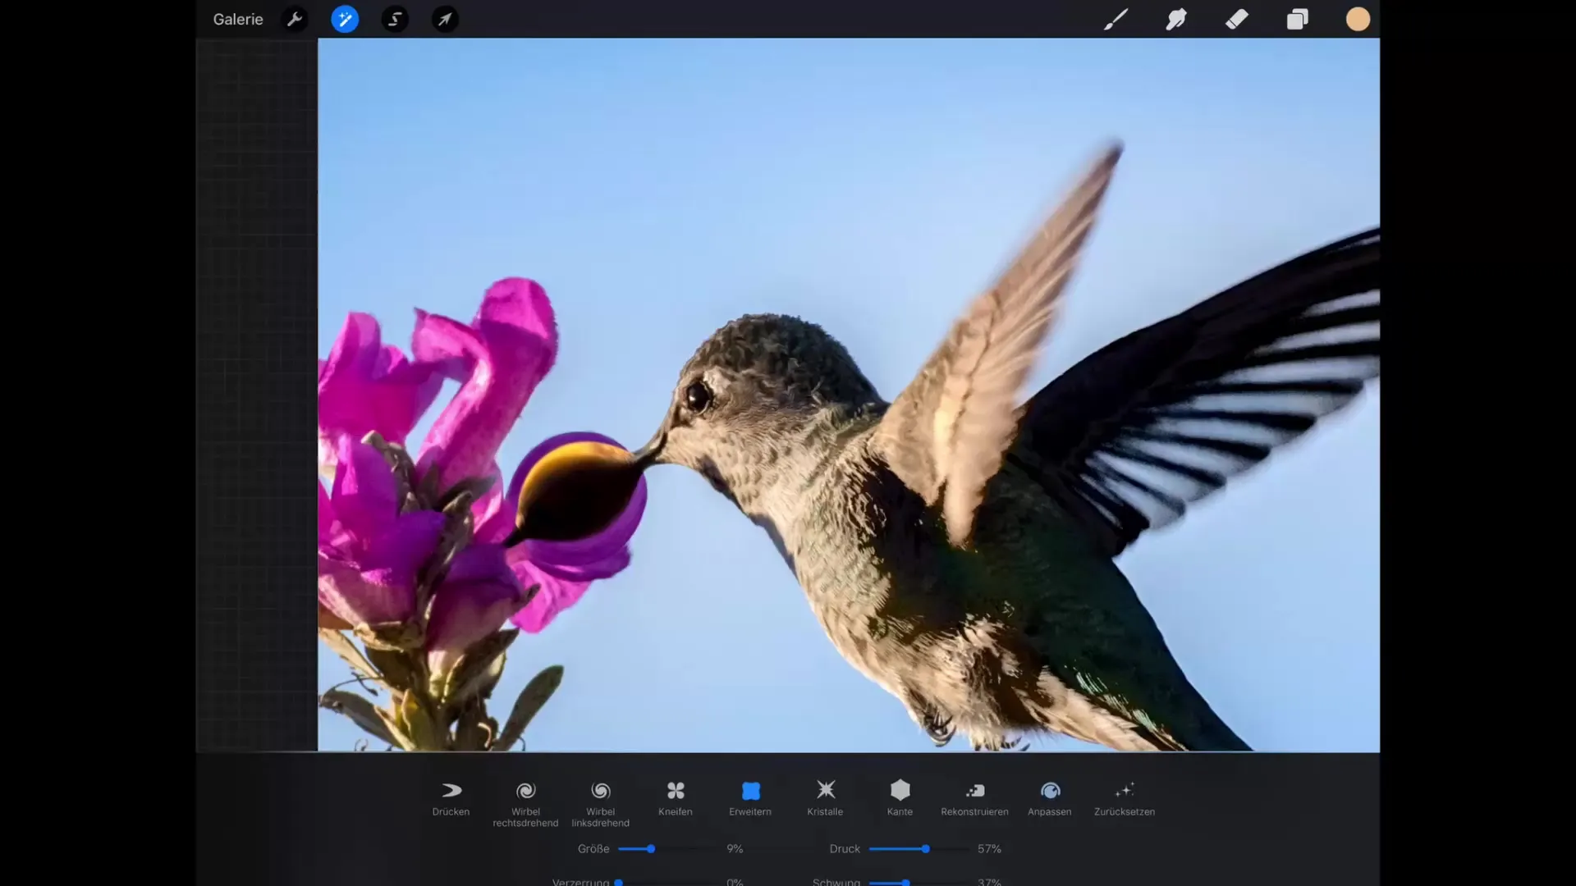Choose the Kristalle liquify mode
Viewport: 1576px width, 886px height.
click(825, 798)
